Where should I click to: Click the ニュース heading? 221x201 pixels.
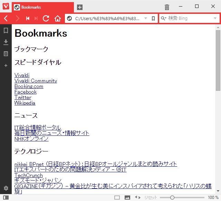point(26,115)
